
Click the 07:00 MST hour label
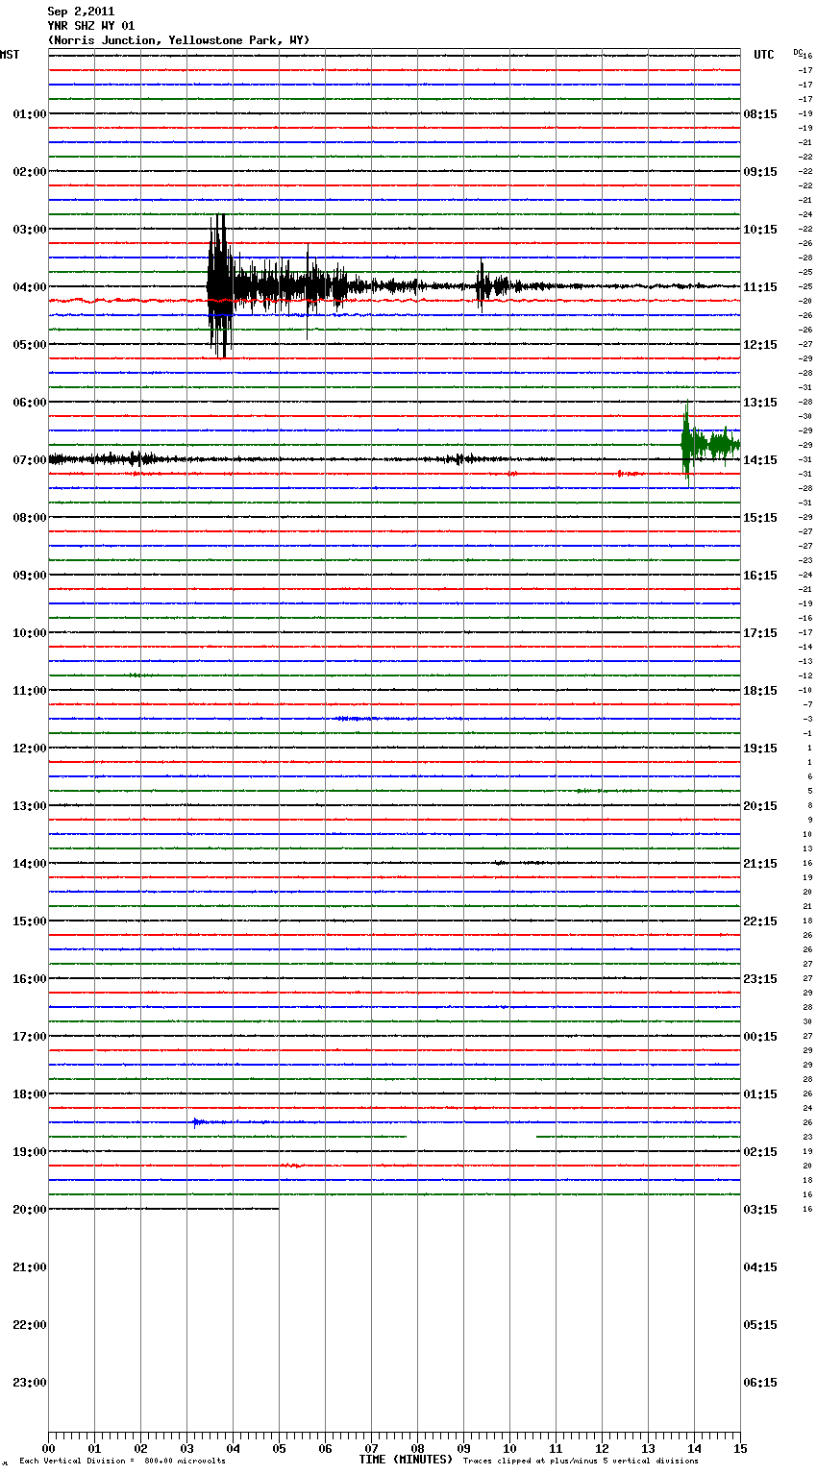tap(29, 460)
